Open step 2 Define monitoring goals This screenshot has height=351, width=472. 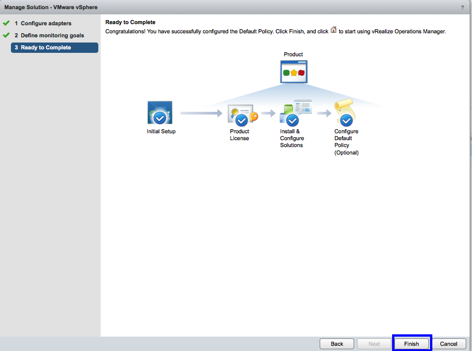[x=52, y=36]
